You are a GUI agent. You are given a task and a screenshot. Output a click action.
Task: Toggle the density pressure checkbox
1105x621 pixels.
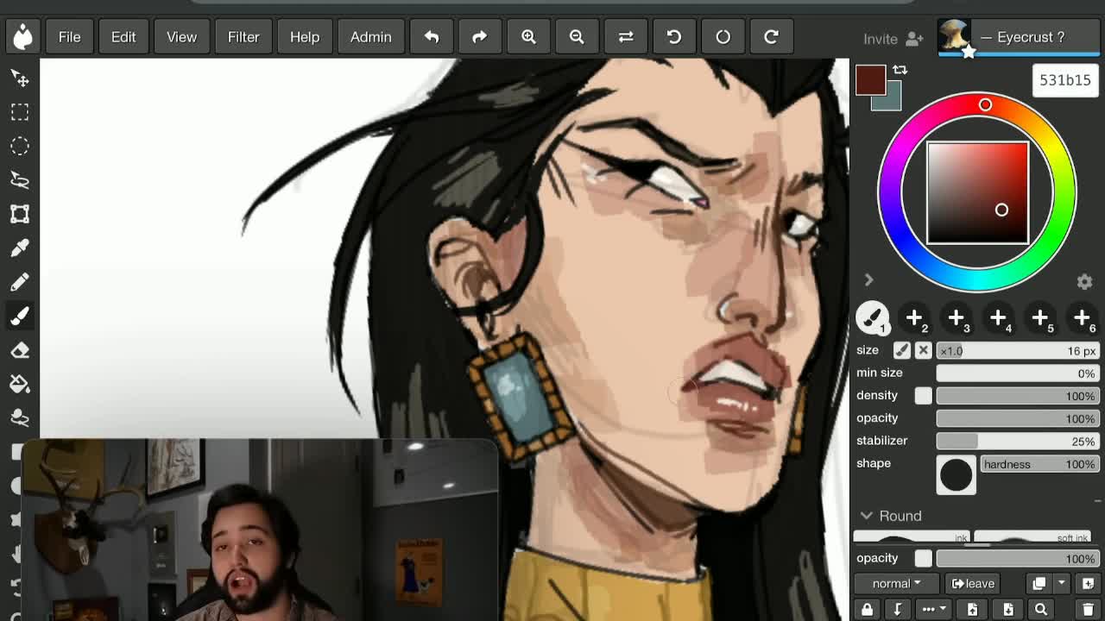(x=923, y=395)
